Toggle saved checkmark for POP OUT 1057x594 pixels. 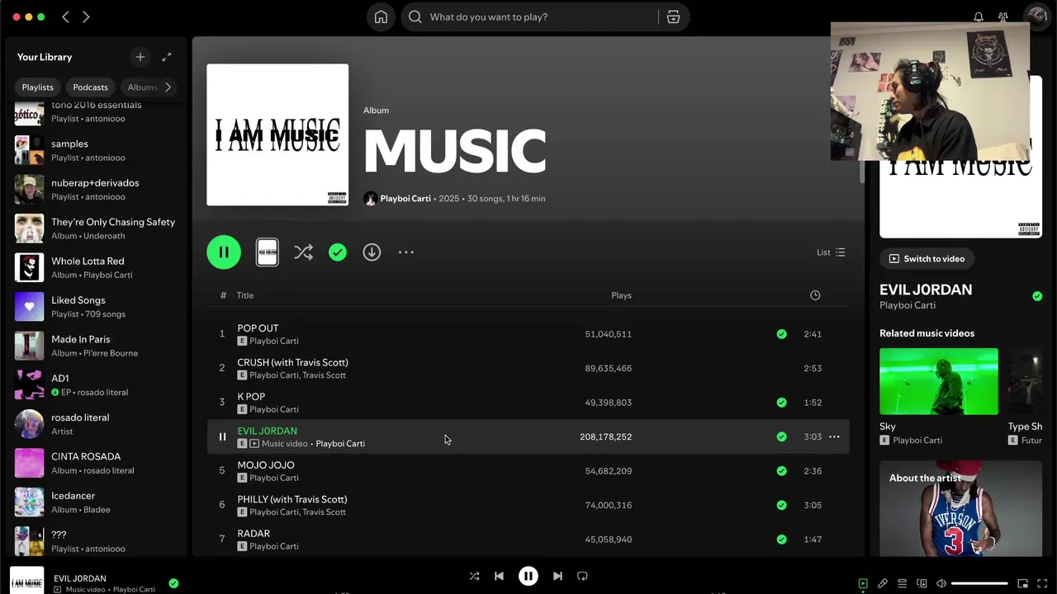tap(781, 334)
